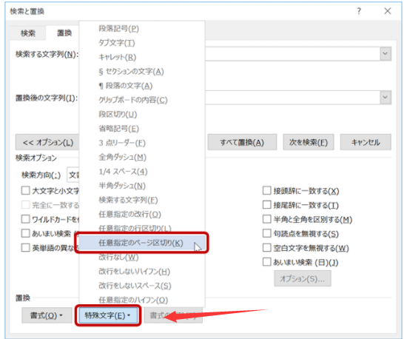
Task: Choose 改行なし(W) menu item
Action: click(142, 258)
